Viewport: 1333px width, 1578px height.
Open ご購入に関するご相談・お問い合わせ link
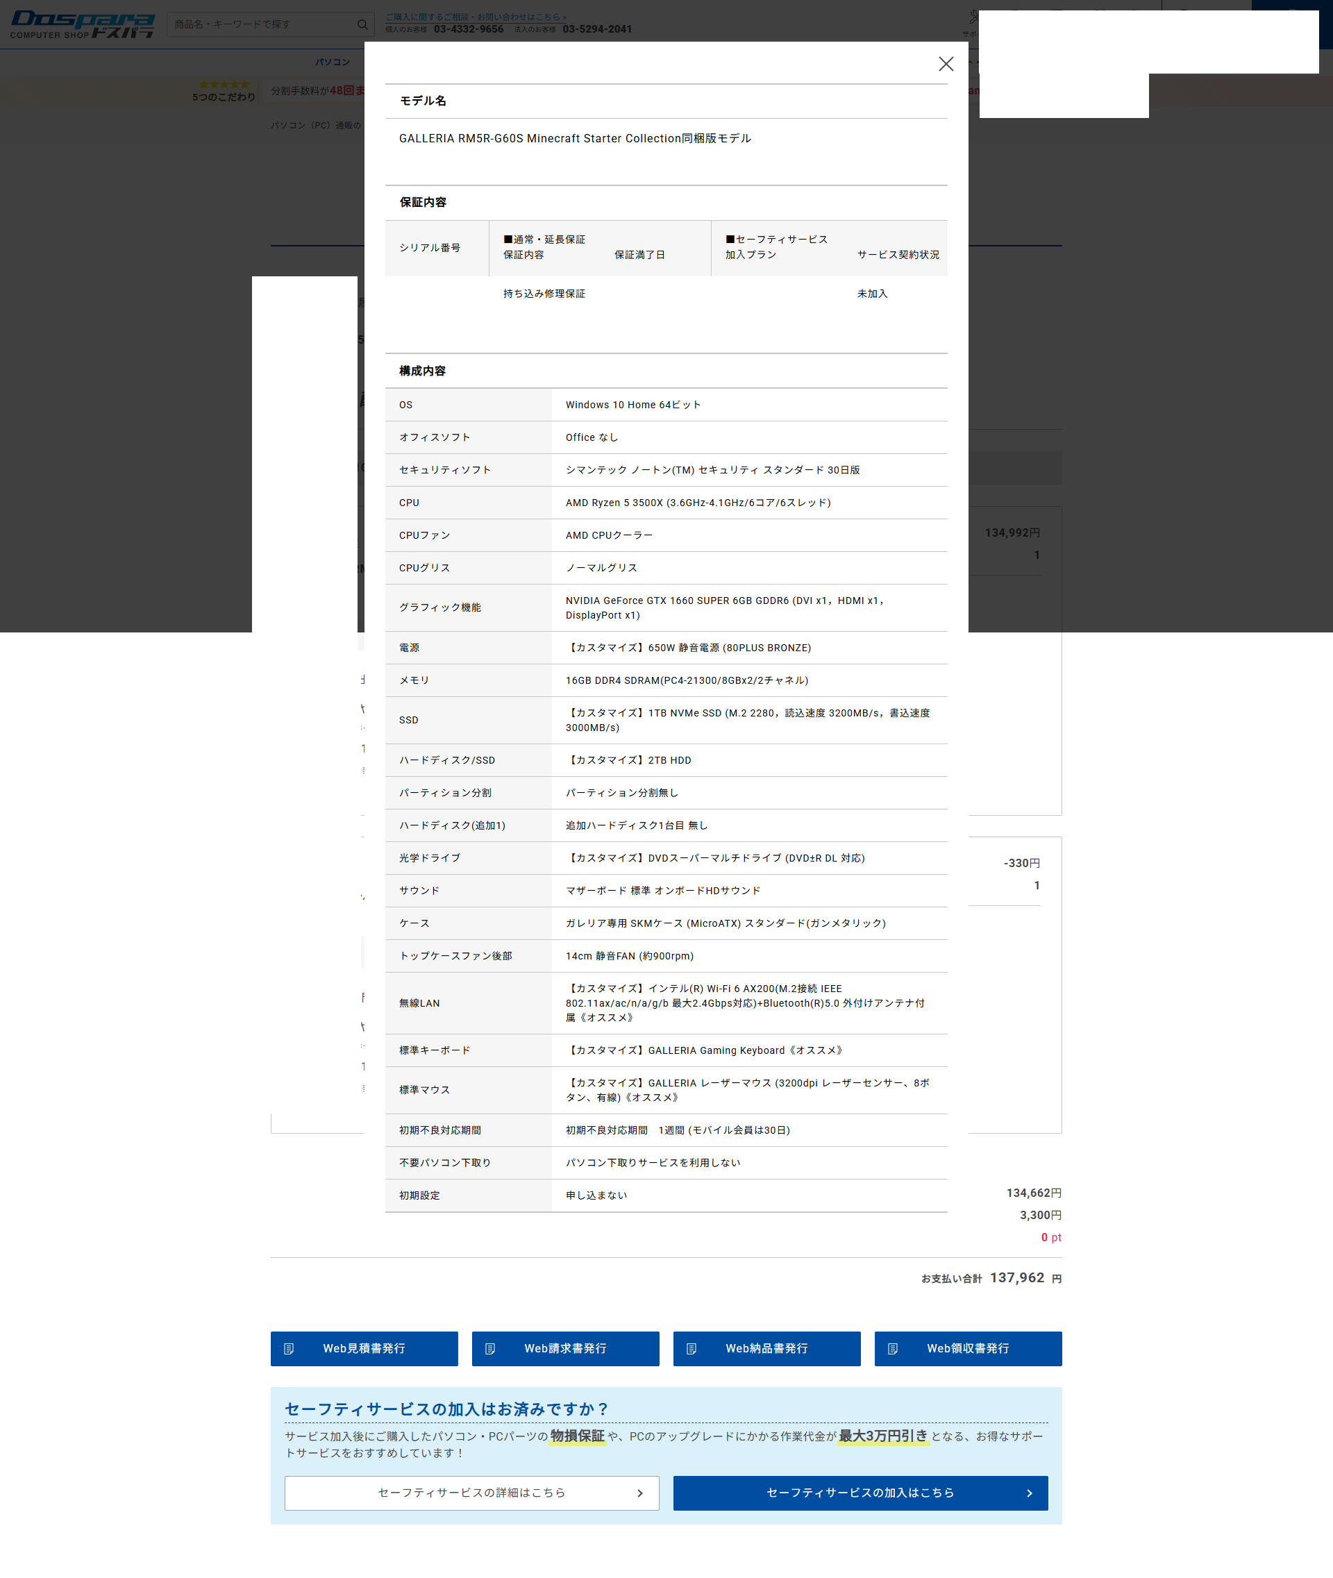click(x=476, y=17)
